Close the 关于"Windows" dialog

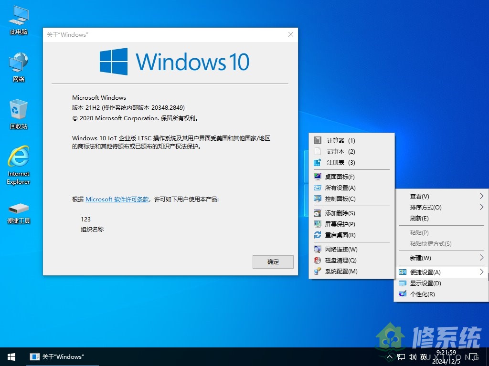pos(291,34)
